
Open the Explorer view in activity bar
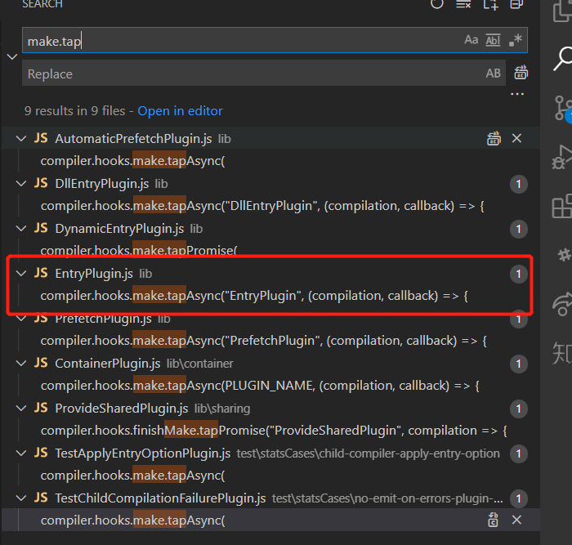[562, 11]
